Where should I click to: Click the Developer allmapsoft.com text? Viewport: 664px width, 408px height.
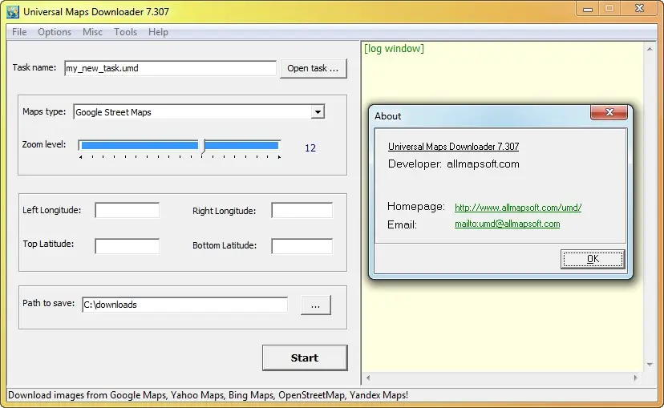point(454,164)
